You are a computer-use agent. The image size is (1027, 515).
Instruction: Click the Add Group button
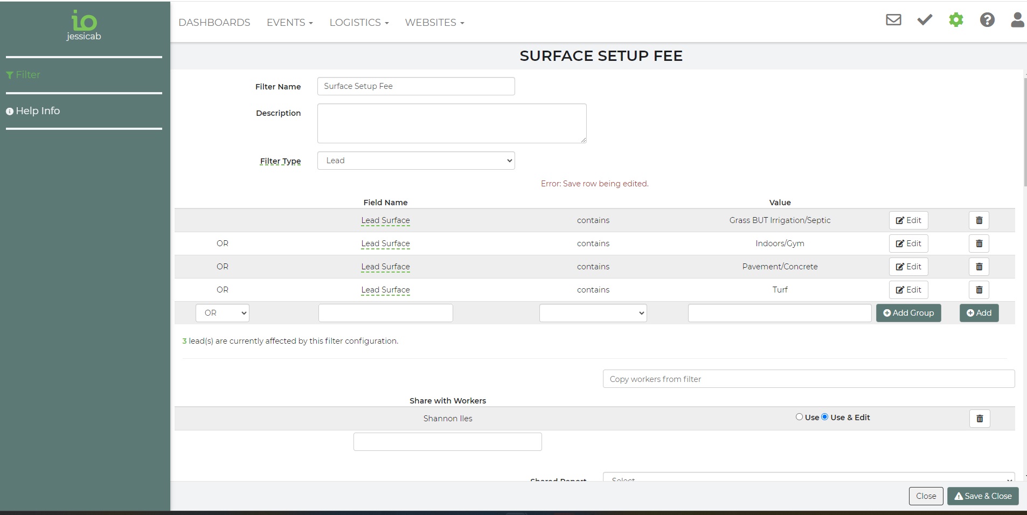pos(908,313)
